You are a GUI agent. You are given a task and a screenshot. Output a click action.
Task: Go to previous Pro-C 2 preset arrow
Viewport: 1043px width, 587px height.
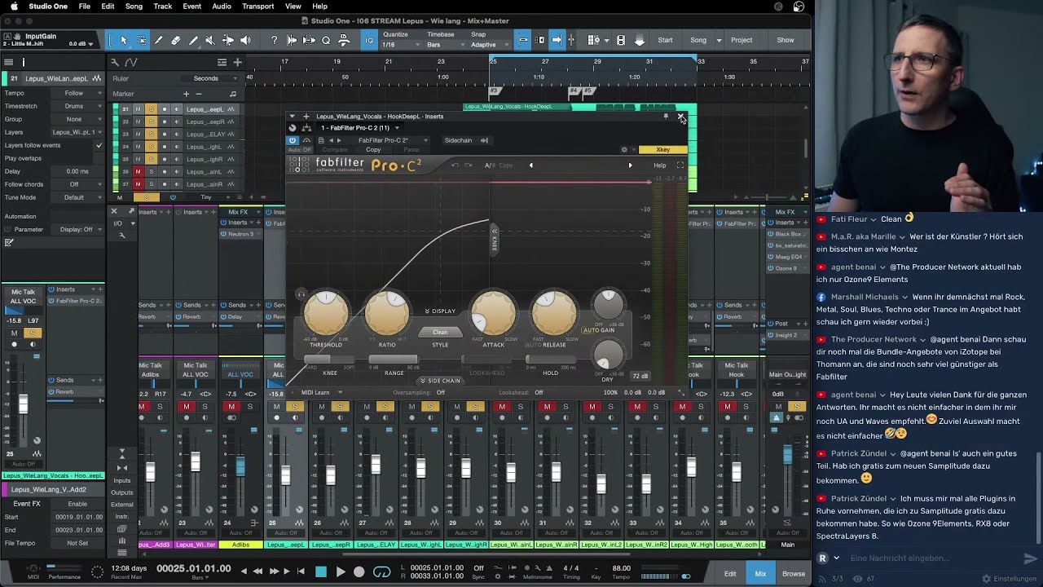click(531, 166)
